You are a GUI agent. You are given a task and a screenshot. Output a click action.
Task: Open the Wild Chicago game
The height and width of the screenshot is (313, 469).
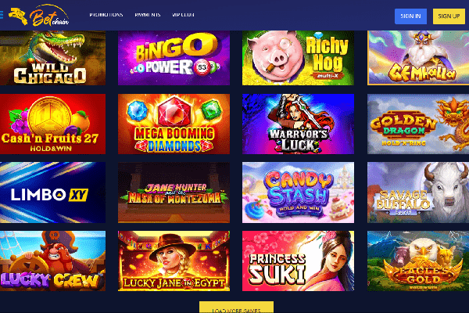pyautogui.click(x=52, y=58)
